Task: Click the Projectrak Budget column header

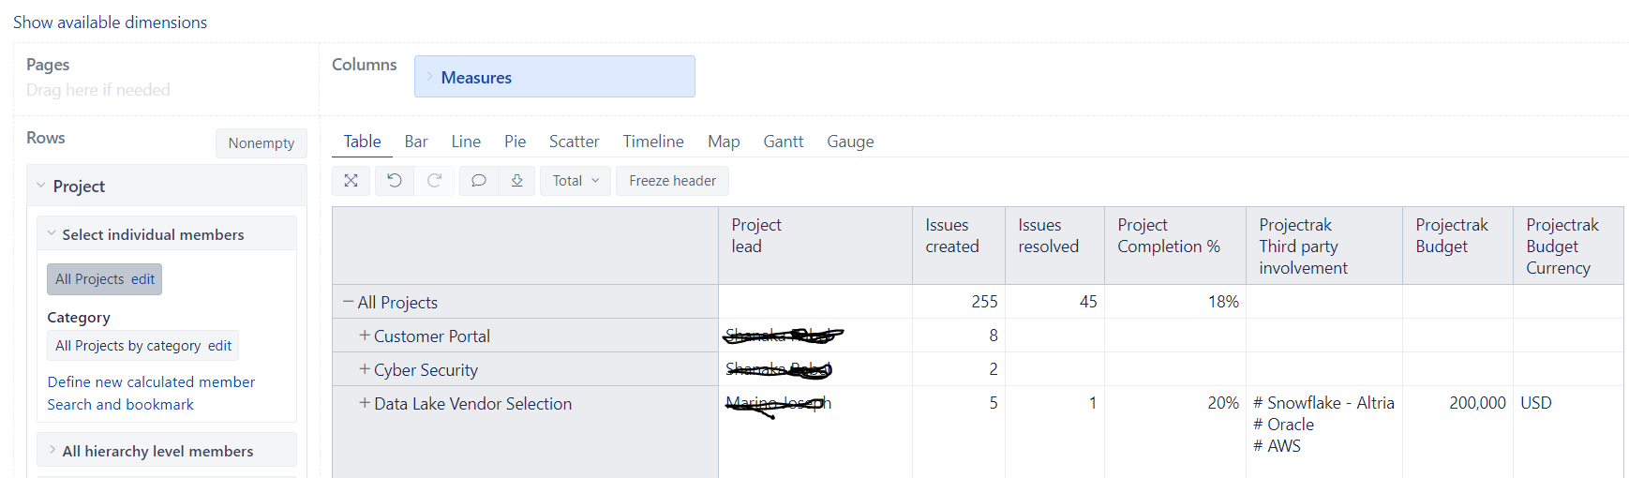Action: (x=1457, y=246)
